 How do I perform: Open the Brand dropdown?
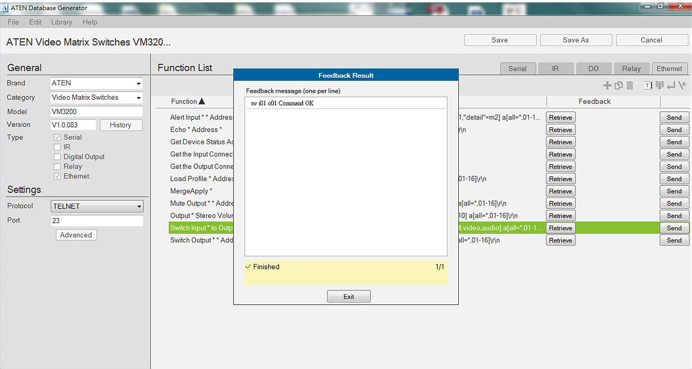pos(138,83)
